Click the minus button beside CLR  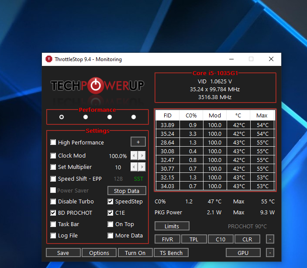tap(270, 239)
